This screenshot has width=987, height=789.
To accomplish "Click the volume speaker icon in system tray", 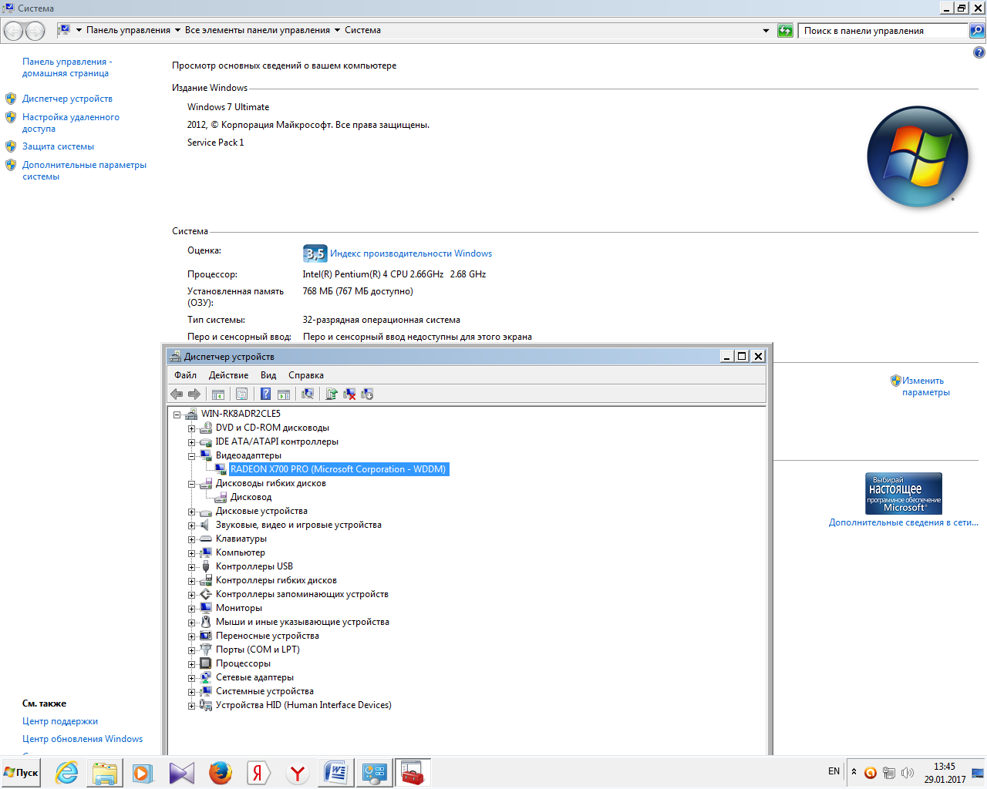I will 908,773.
